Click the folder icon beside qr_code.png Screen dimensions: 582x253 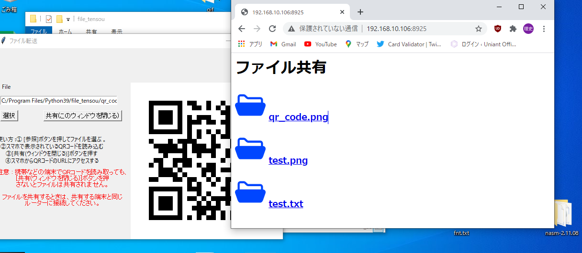coord(250,105)
